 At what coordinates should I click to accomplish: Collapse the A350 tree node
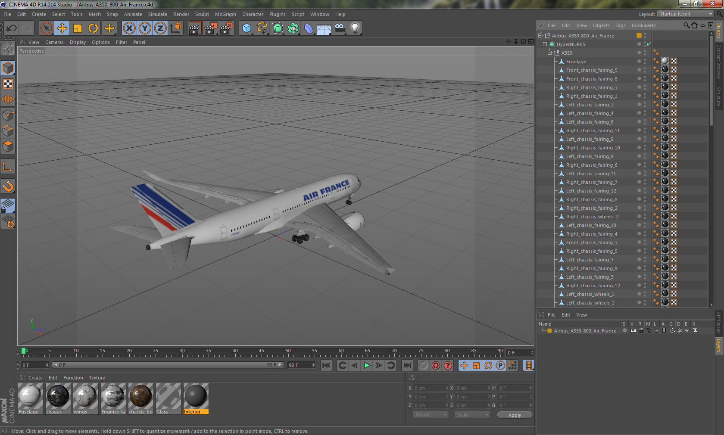549,53
